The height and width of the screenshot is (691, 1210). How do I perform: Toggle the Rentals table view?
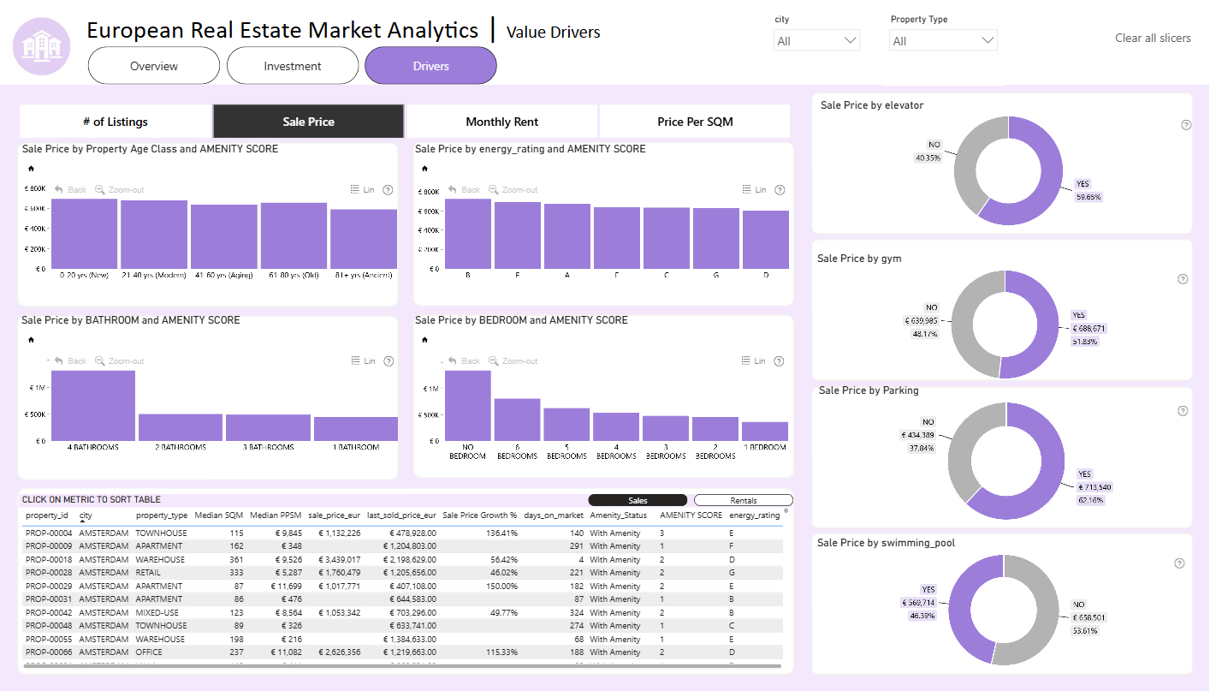coord(744,500)
